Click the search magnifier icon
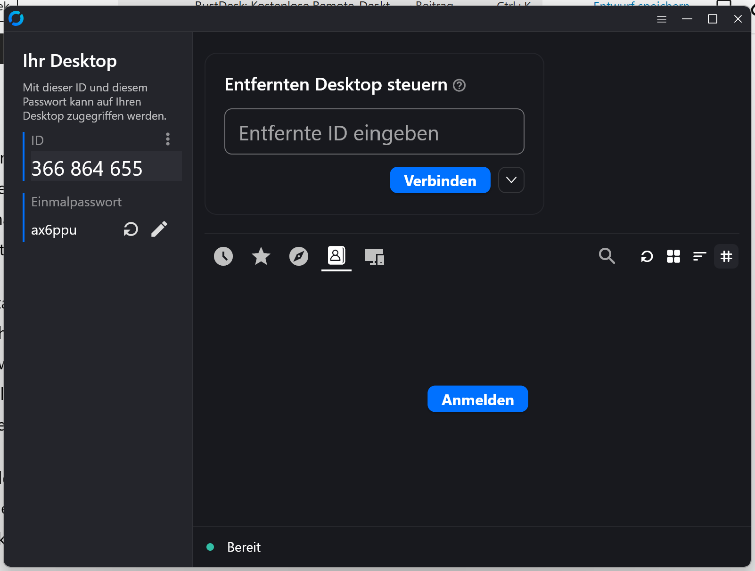The height and width of the screenshot is (571, 755). (x=607, y=256)
